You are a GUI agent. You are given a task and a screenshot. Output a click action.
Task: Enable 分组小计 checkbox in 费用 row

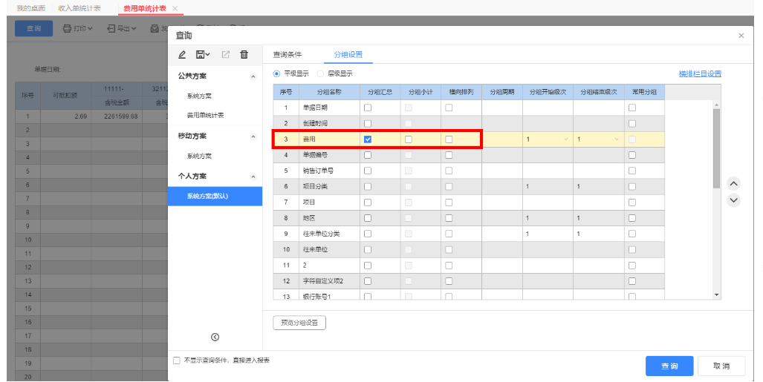tap(409, 139)
